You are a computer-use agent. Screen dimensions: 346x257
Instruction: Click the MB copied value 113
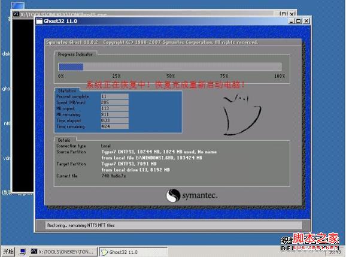(115, 108)
